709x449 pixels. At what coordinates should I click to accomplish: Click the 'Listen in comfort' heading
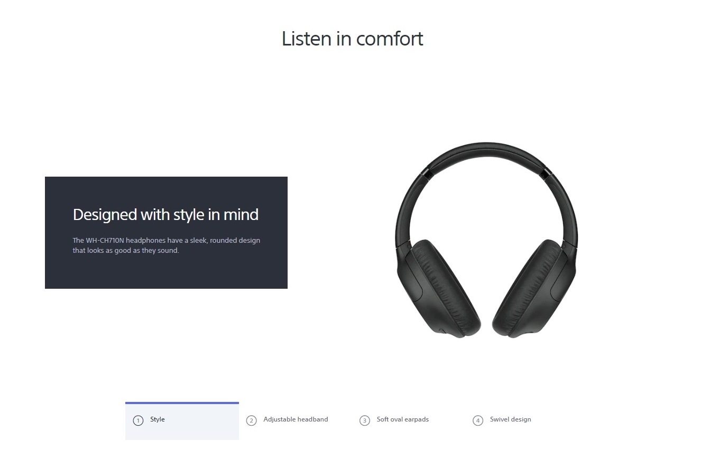353,39
